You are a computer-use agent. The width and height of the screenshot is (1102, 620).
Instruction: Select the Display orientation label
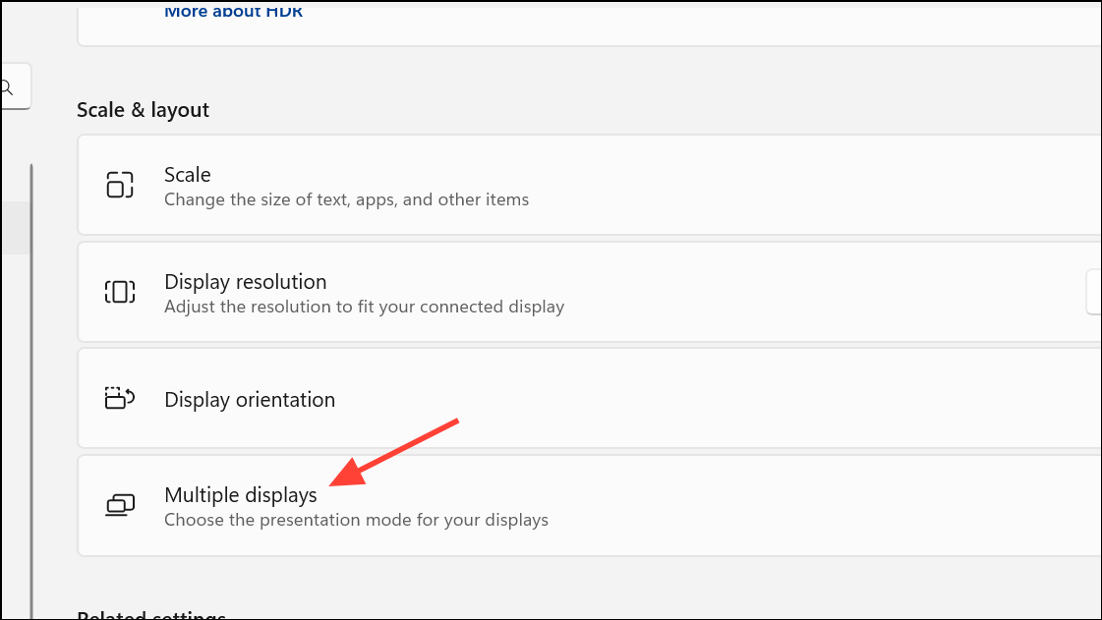[x=250, y=400]
